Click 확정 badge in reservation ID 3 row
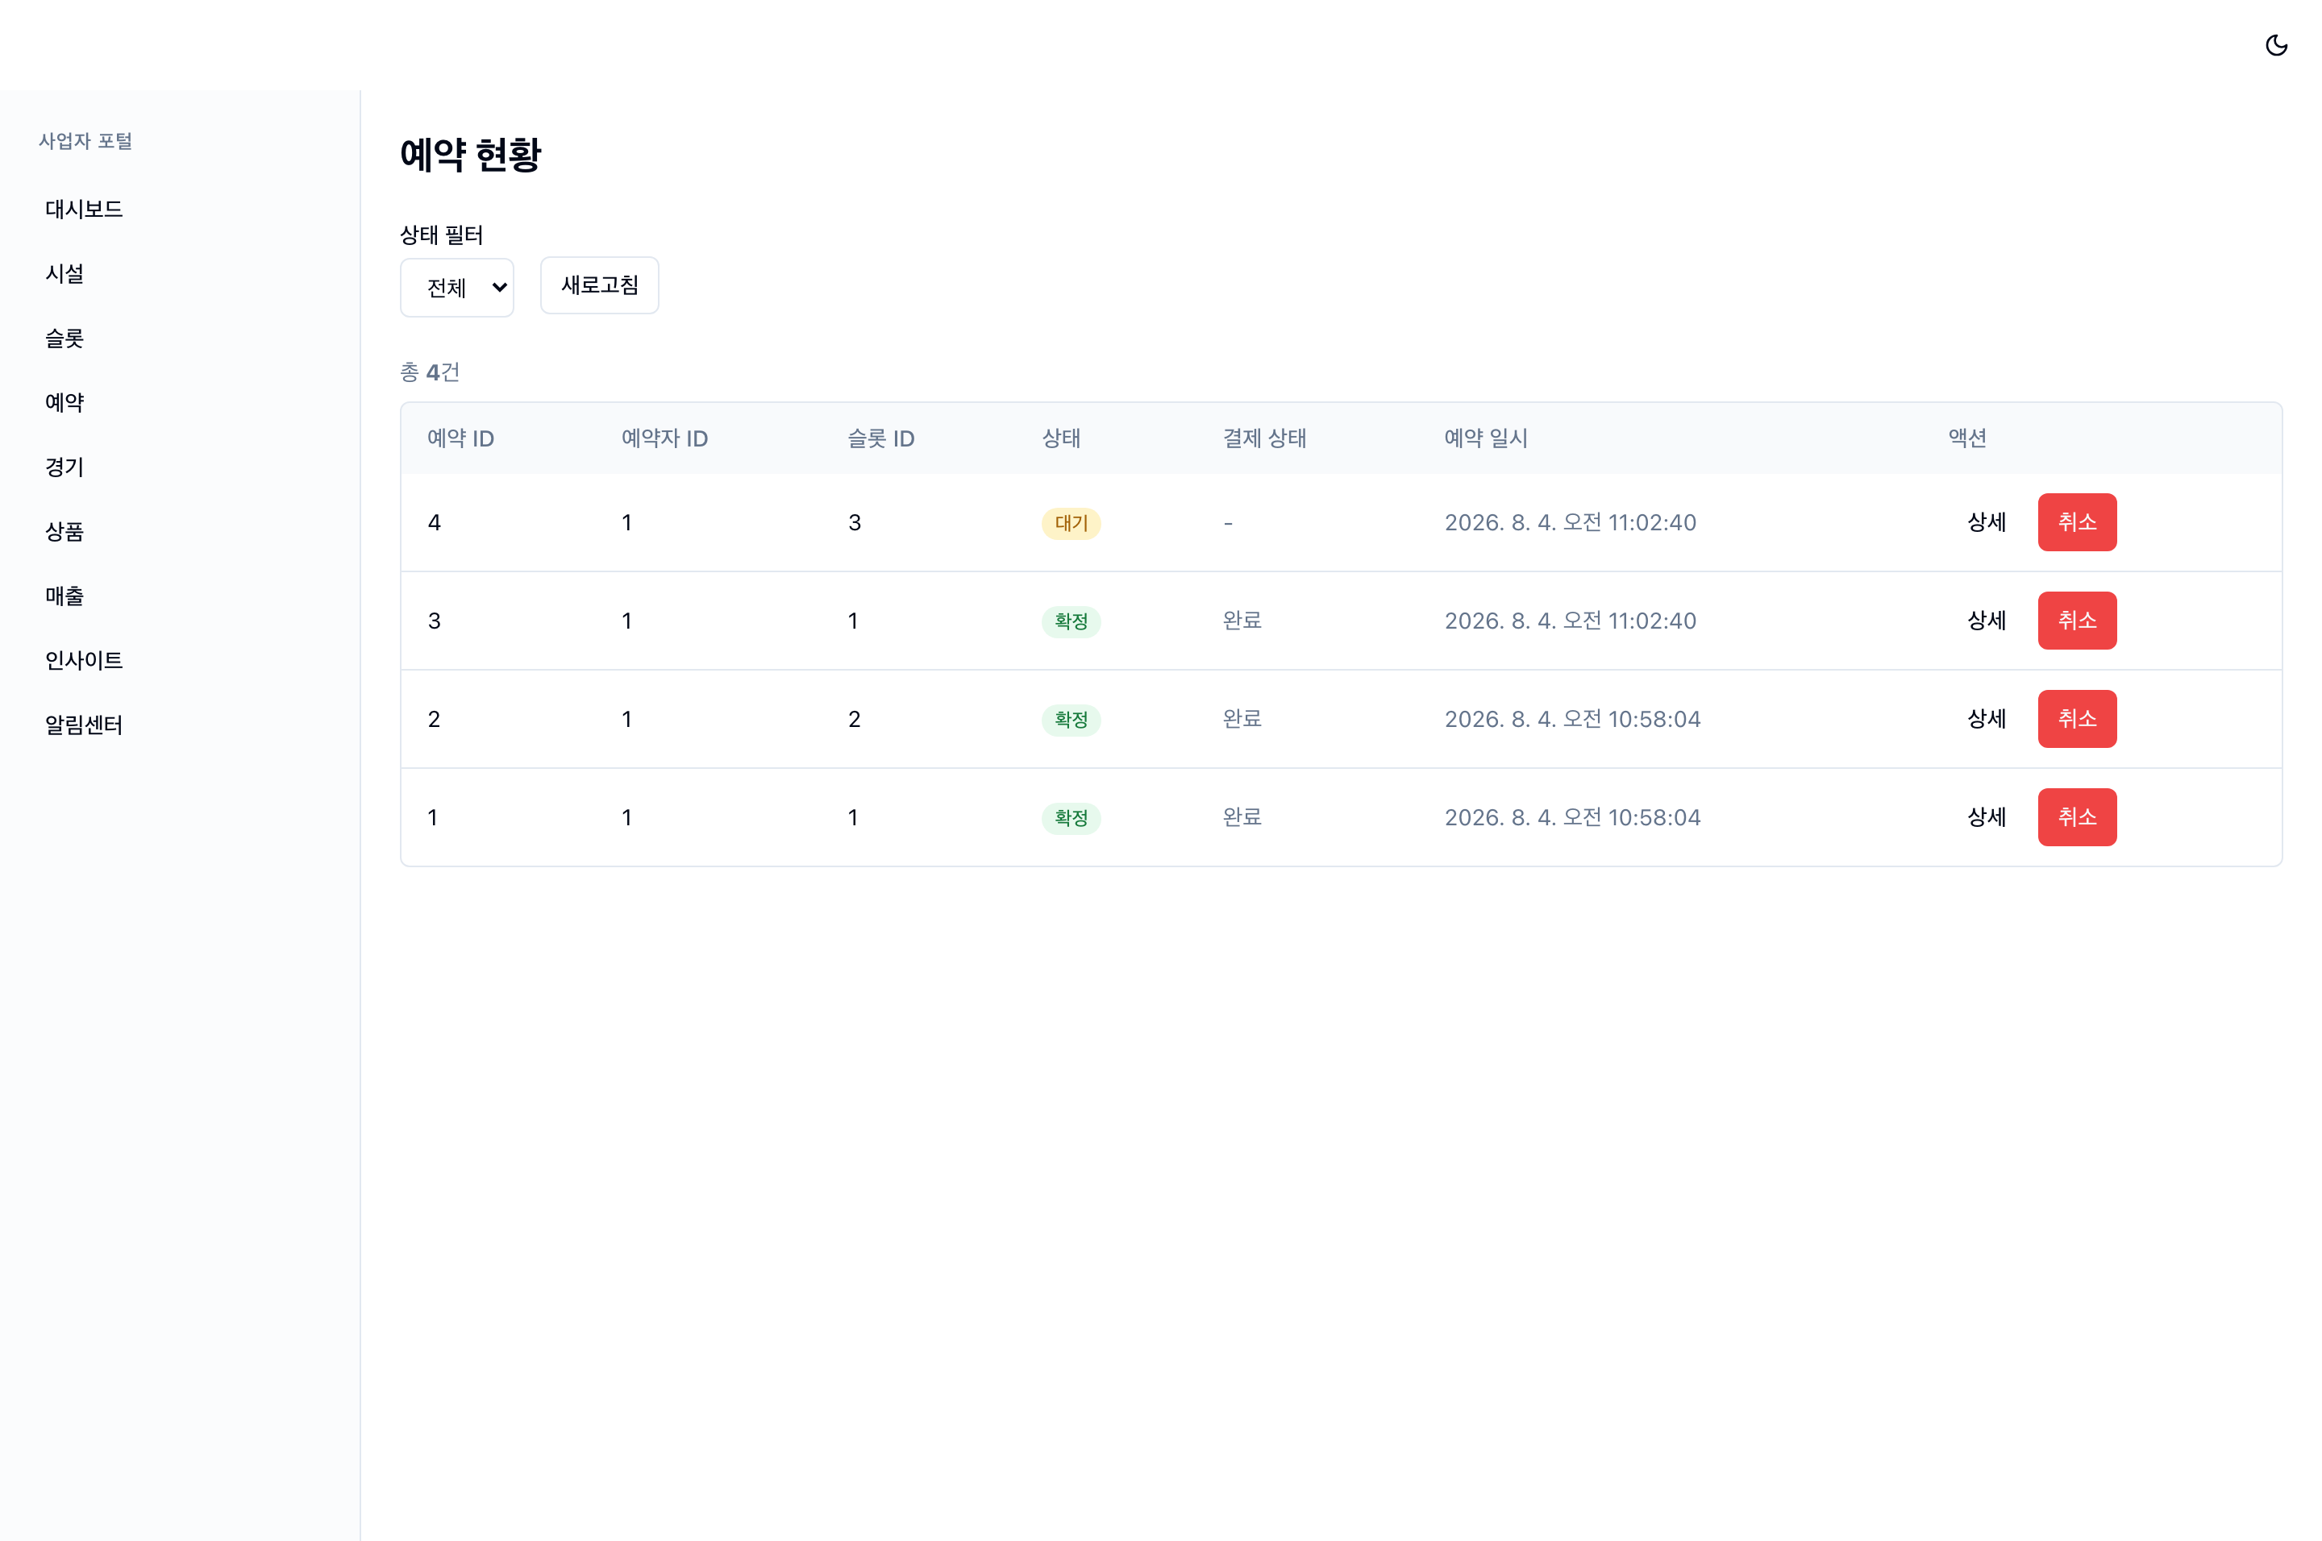The image size is (2322, 1541). click(1072, 621)
